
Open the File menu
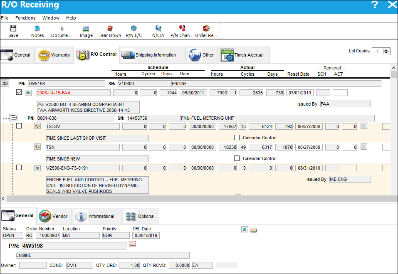point(5,18)
